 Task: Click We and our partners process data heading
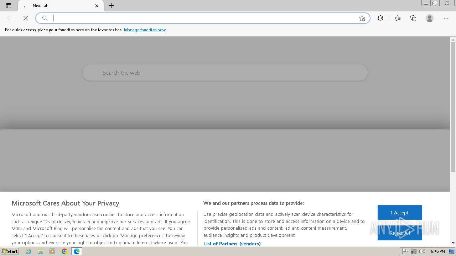point(254,203)
